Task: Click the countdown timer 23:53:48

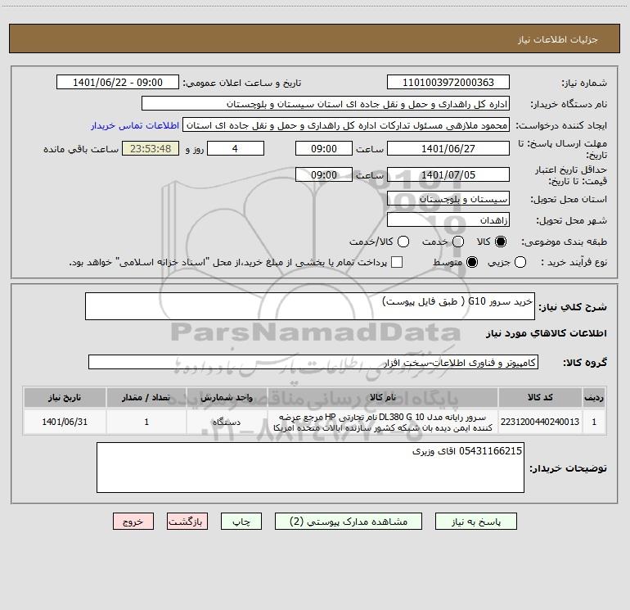Action: tap(151, 148)
